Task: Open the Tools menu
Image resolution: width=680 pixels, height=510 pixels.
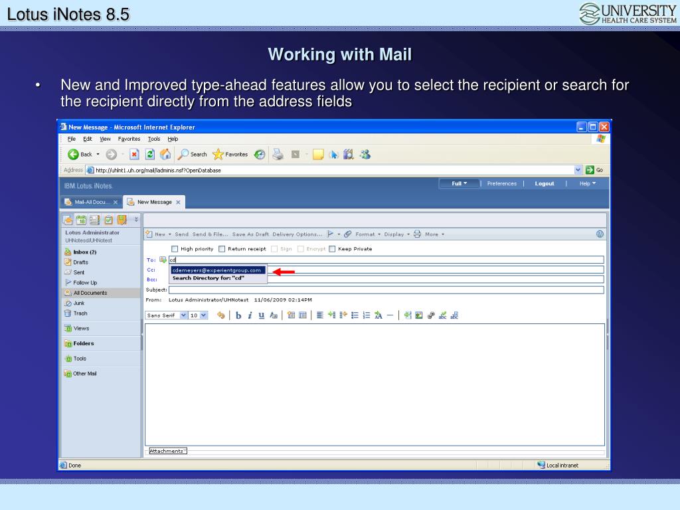Action: [x=154, y=139]
